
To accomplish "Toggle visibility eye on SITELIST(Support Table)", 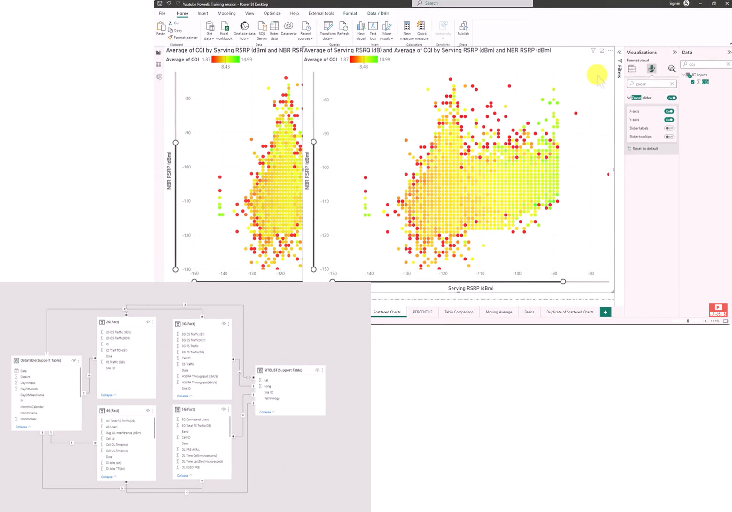I will 317,370.
